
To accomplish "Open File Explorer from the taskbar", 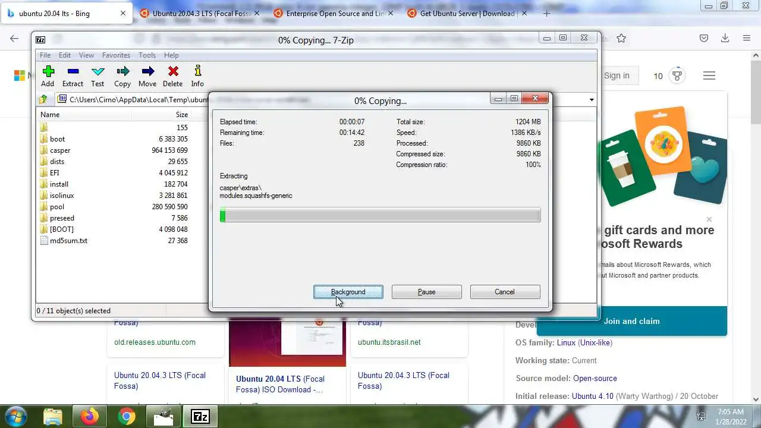I will coord(53,416).
